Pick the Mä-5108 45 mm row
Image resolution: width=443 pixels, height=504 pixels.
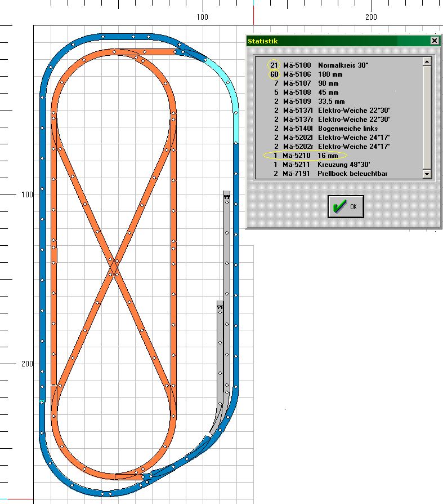[338, 92]
